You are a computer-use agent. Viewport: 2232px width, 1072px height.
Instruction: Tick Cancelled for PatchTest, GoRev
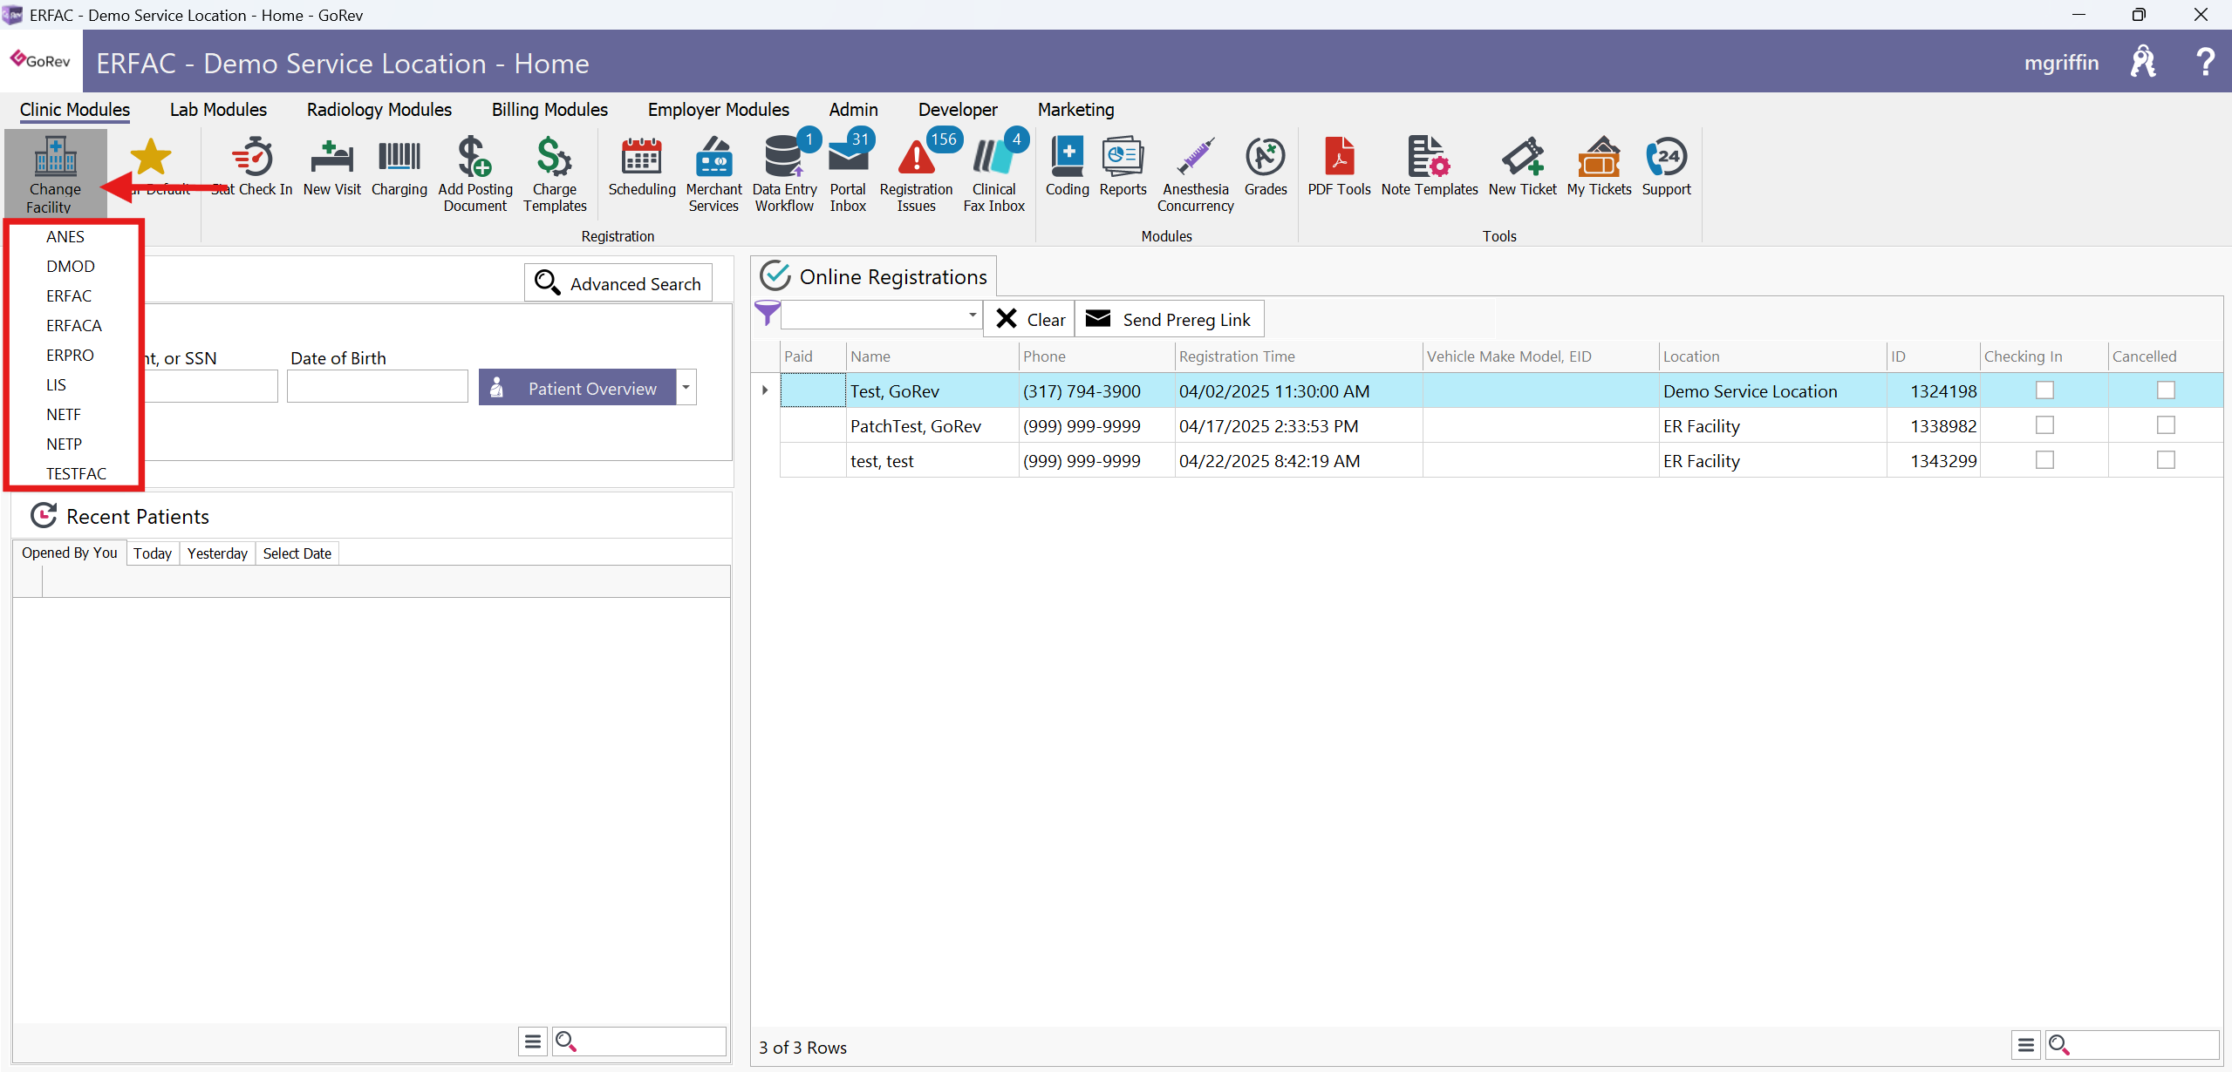(x=2166, y=425)
